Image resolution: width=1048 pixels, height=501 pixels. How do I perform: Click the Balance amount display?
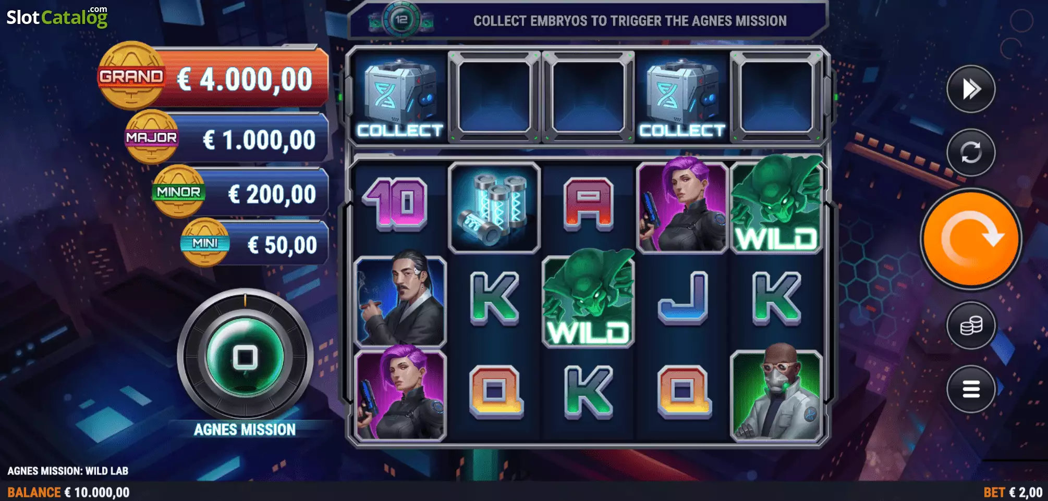[x=68, y=492]
